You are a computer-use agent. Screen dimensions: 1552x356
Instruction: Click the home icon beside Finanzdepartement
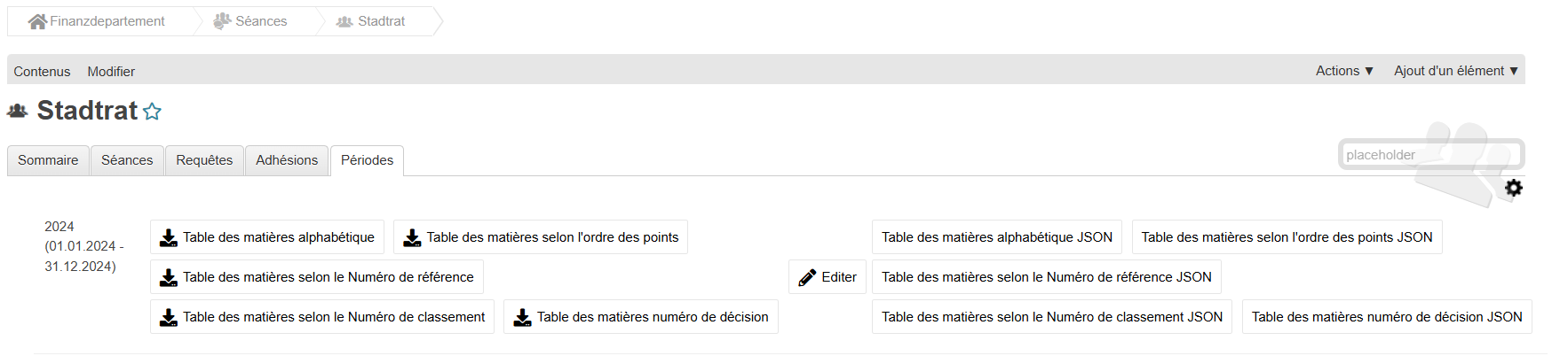pos(37,21)
